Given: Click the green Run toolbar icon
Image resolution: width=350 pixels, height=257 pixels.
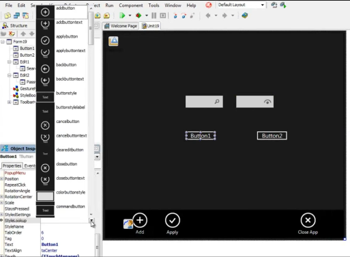Looking at the screenshot, I should 122,16.
